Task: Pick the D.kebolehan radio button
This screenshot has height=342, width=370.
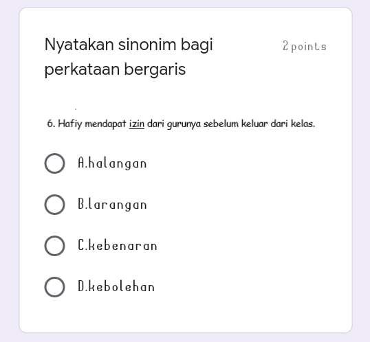Action: pyautogui.click(x=54, y=287)
